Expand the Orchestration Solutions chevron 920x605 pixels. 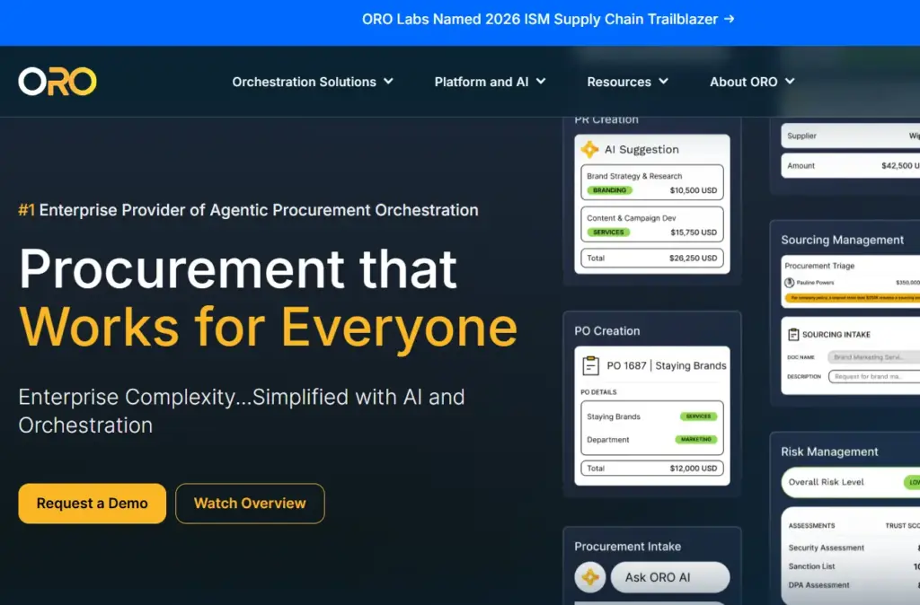(x=388, y=82)
